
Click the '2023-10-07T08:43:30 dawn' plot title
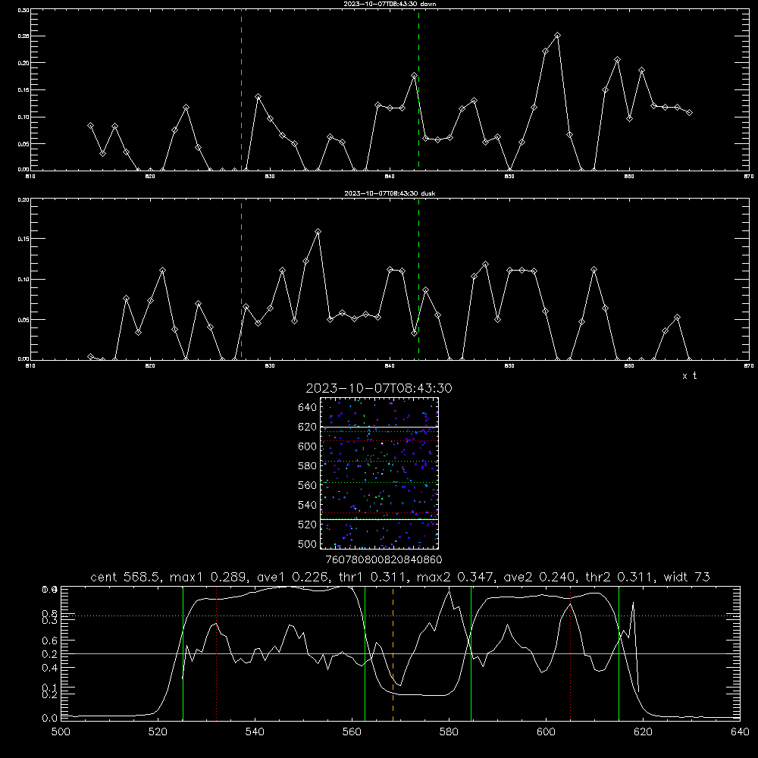[x=389, y=4]
